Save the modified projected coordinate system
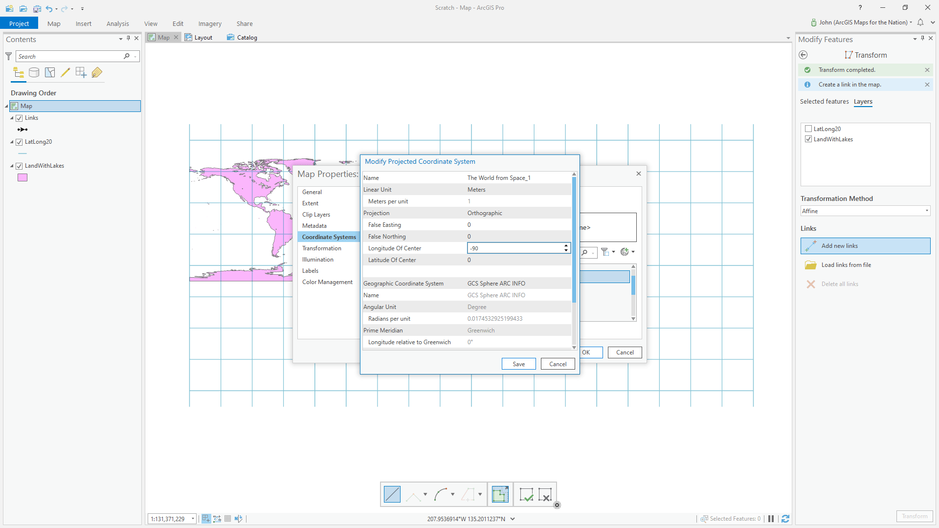This screenshot has height=528, width=939. coord(518,364)
